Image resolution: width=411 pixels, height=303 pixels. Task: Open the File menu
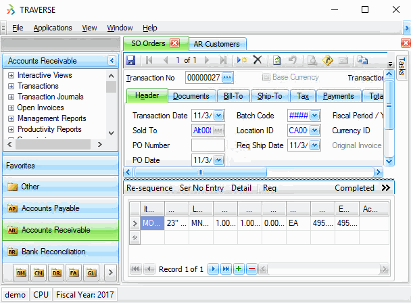click(x=18, y=28)
